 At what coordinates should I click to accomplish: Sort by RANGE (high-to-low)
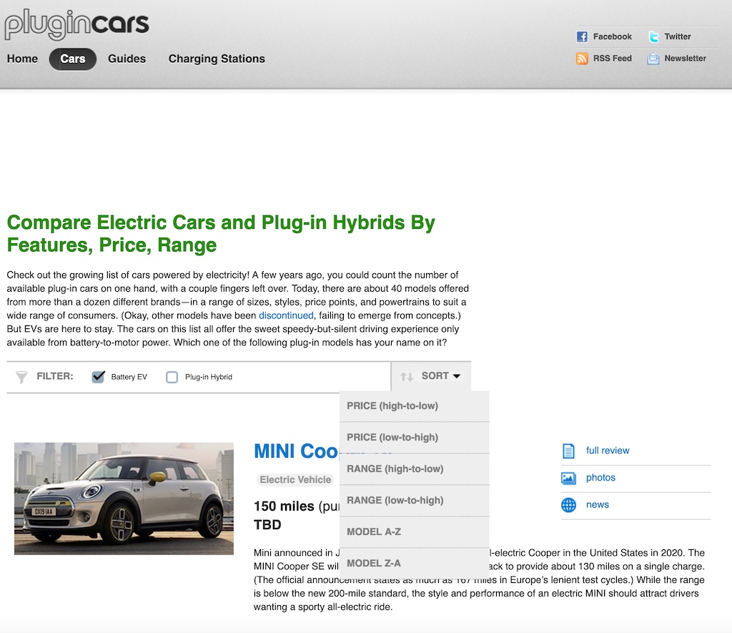coord(414,469)
